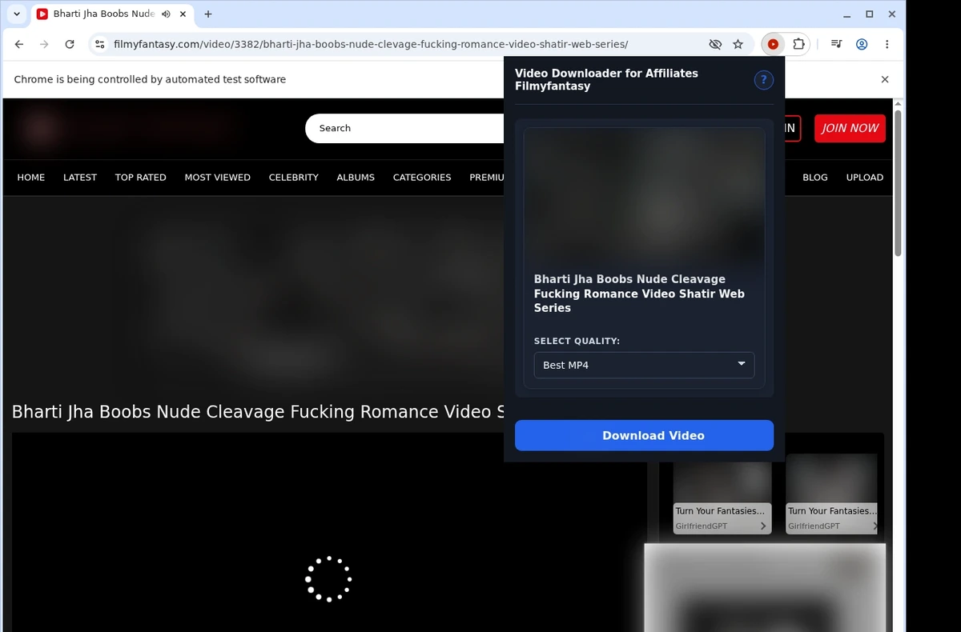Open the TOP RATED menu item
Viewport: 961px width, 632px height.
(x=141, y=178)
